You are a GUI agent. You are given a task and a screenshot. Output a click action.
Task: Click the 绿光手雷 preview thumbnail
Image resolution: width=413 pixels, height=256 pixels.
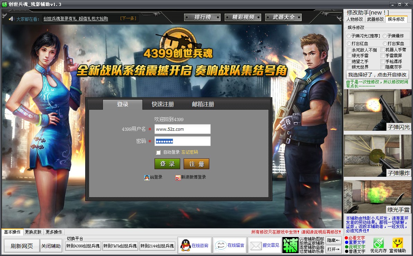378,197
